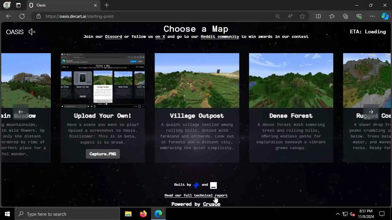This screenshot has height=220, width=392.
Task: Refresh the page
Action: coord(22,16)
